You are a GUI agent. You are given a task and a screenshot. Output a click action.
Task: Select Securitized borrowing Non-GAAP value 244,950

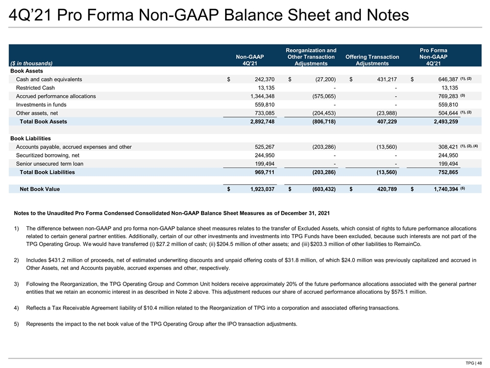[x=265, y=155]
